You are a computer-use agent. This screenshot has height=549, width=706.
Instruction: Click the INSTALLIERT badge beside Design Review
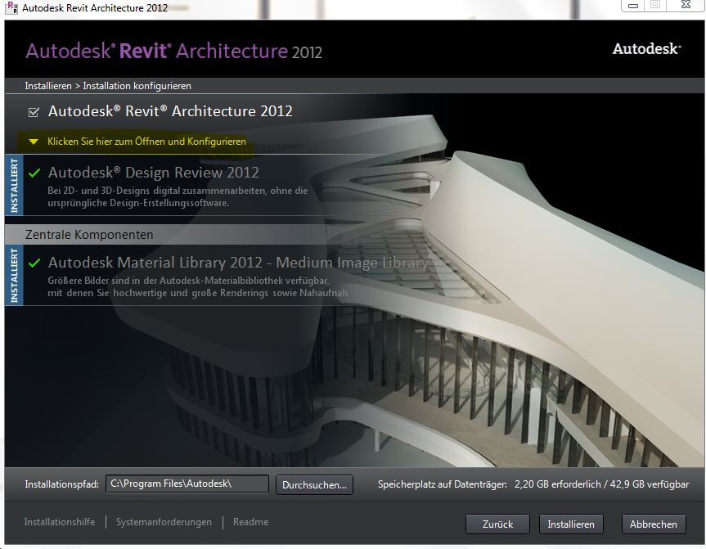click(14, 185)
